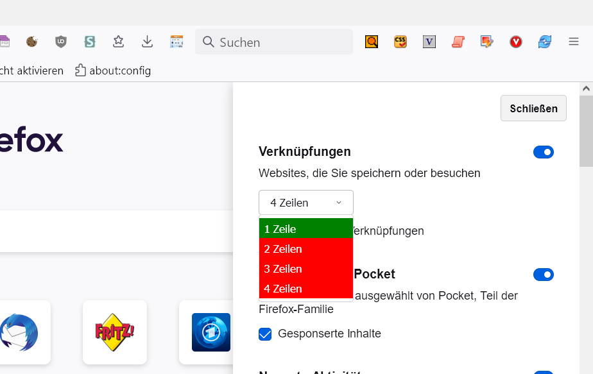
Task: Collapse the 4 Zeilen dropdown
Action: [306, 203]
